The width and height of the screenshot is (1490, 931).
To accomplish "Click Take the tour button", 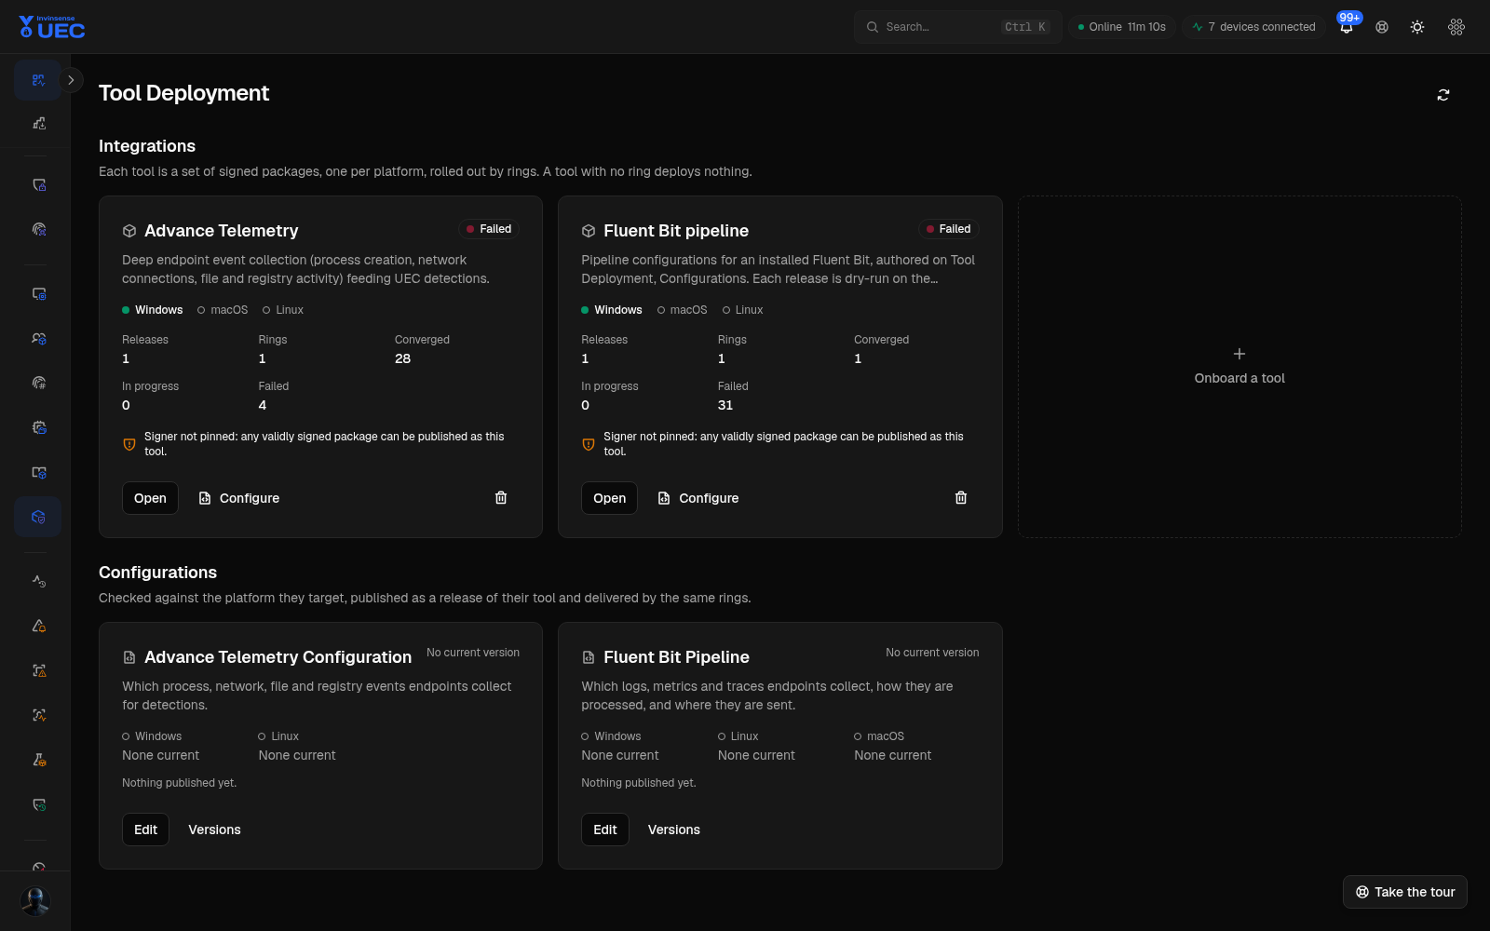I will (x=1405, y=892).
